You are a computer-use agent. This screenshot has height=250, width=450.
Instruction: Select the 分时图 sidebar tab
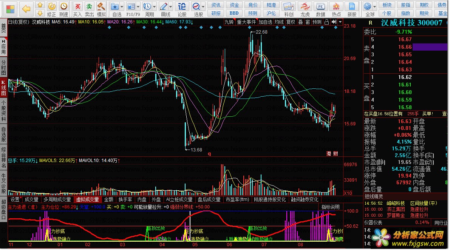pos(3,68)
